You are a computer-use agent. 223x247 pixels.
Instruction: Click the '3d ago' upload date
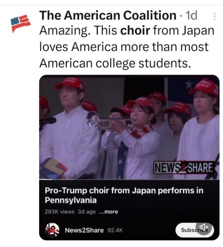coord(87,211)
